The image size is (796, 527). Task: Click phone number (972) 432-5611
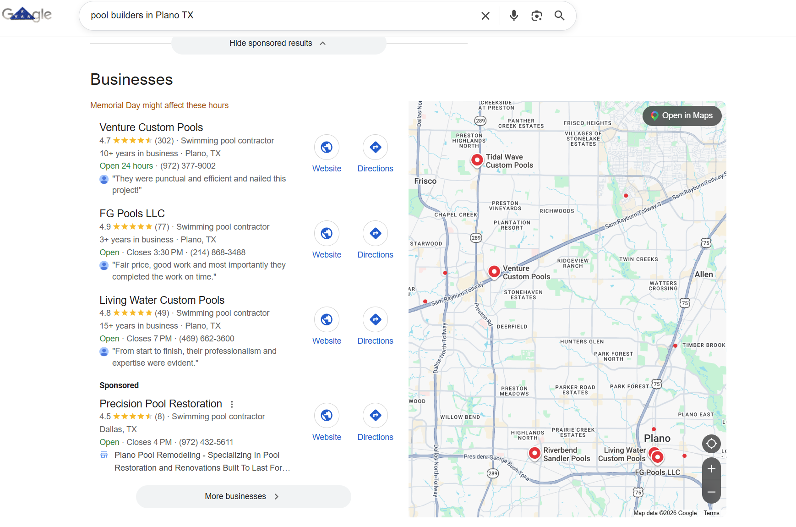[206, 442]
